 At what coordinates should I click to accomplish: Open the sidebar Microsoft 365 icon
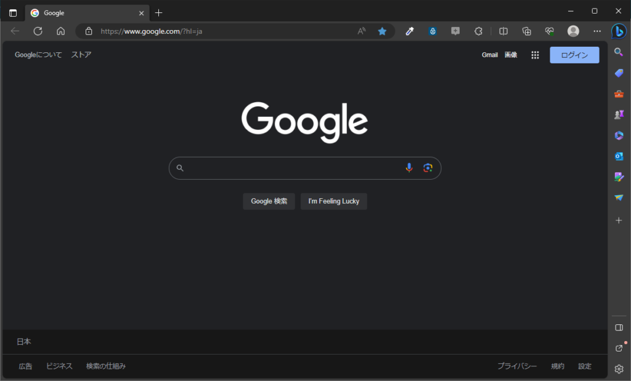[619, 135]
